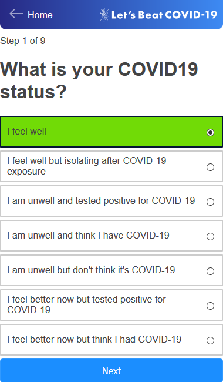This screenshot has width=223, height=382.
Task: Choose 'I am unwell and tested positive for COVID-19' text
Action: [101, 201]
